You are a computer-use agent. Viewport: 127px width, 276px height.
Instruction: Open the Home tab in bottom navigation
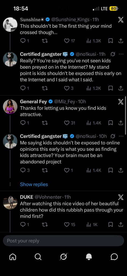pos(12,257)
